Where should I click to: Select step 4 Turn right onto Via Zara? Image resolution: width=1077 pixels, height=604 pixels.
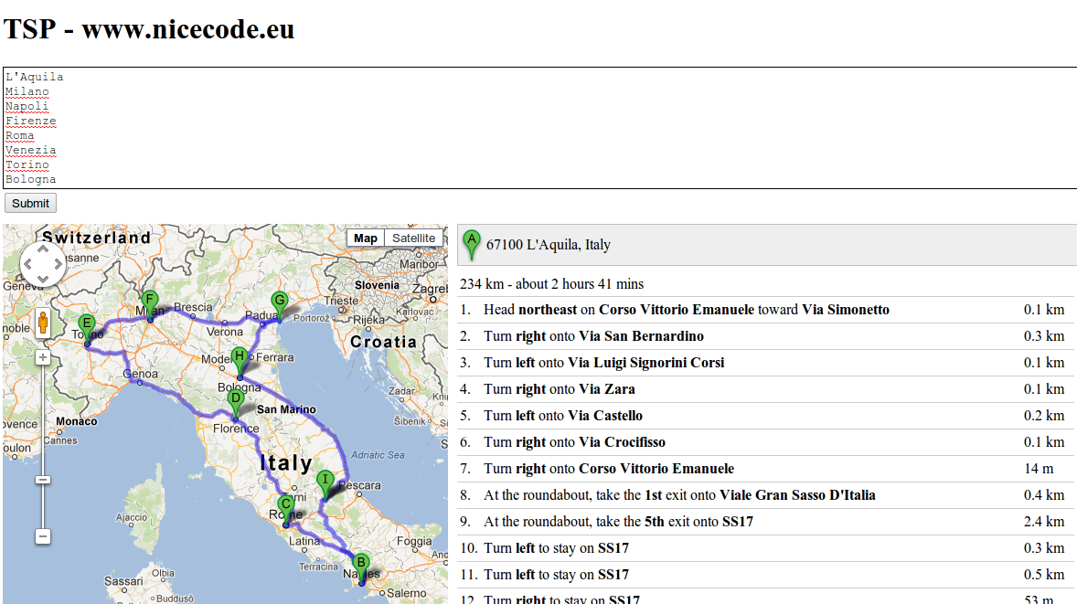click(767, 390)
